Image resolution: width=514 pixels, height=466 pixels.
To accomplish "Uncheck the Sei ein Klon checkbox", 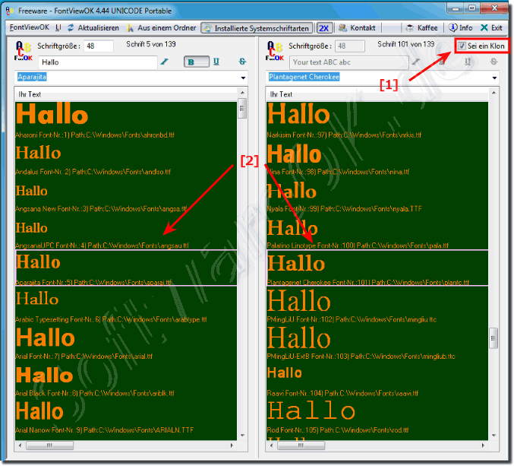I will 462,46.
